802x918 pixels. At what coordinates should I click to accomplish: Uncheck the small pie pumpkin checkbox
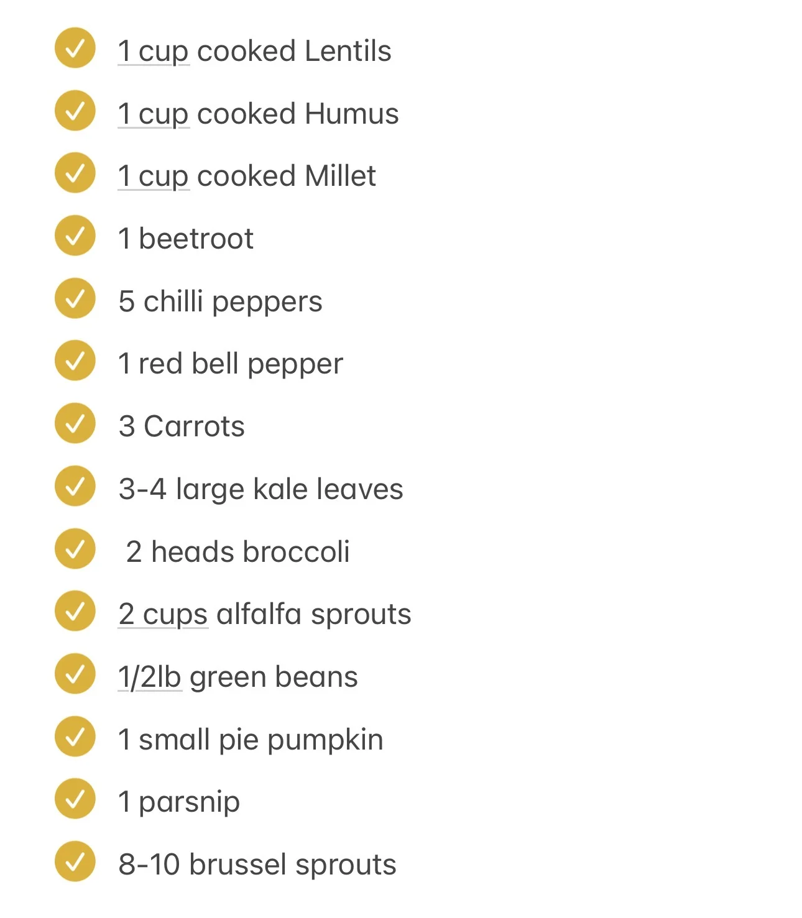click(75, 737)
